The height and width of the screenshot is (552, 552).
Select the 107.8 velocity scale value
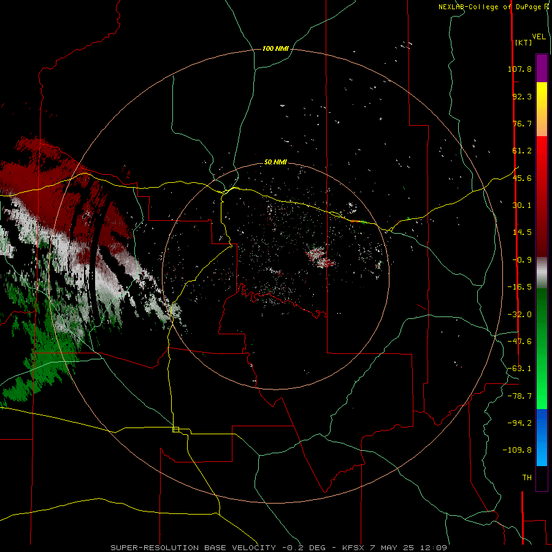pyautogui.click(x=519, y=69)
